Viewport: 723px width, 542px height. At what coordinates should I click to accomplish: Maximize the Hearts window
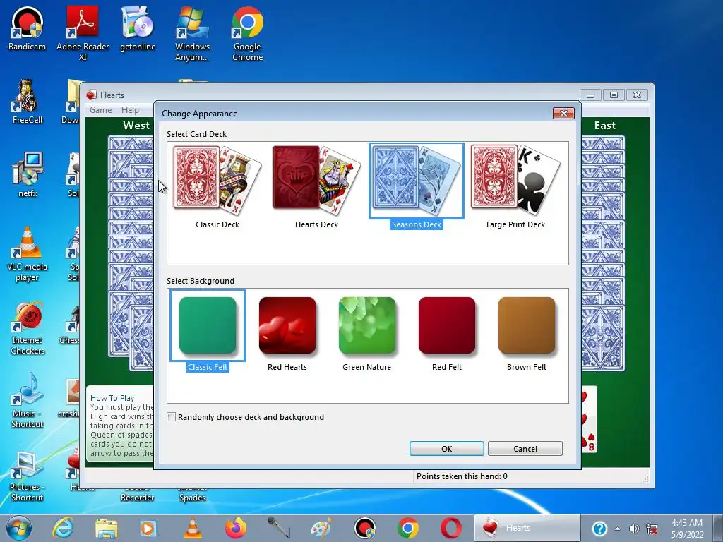(x=614, y=95)
